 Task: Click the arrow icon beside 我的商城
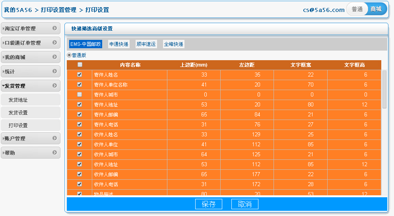coord(55,57)
